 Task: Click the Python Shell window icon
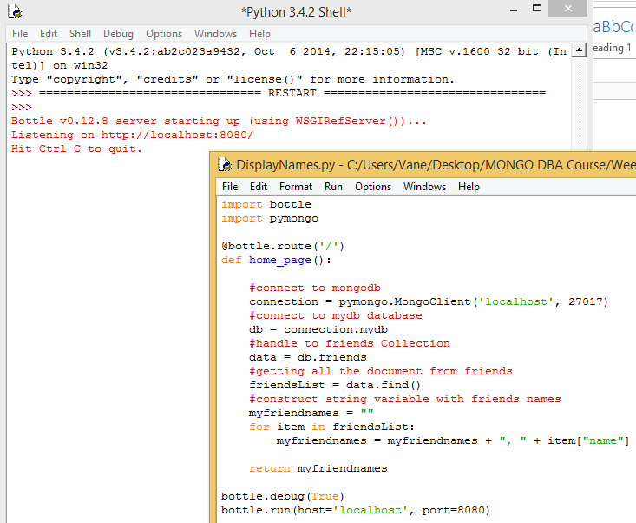point(15,11)
